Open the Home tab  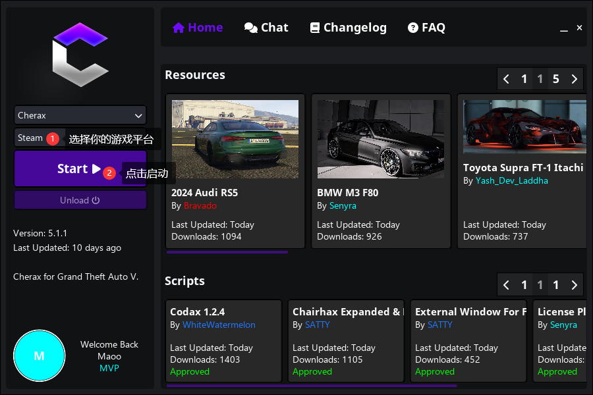pyautogui.click(x=198, y=28)
